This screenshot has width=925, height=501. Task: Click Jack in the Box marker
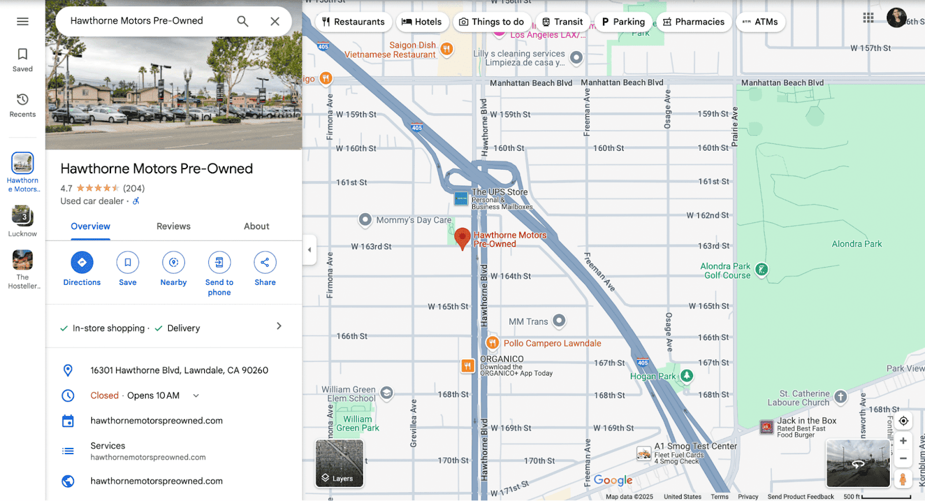[767, 427]
